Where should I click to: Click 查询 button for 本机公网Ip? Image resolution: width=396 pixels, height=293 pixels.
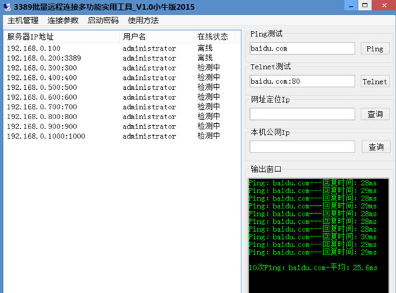point(376,147)
